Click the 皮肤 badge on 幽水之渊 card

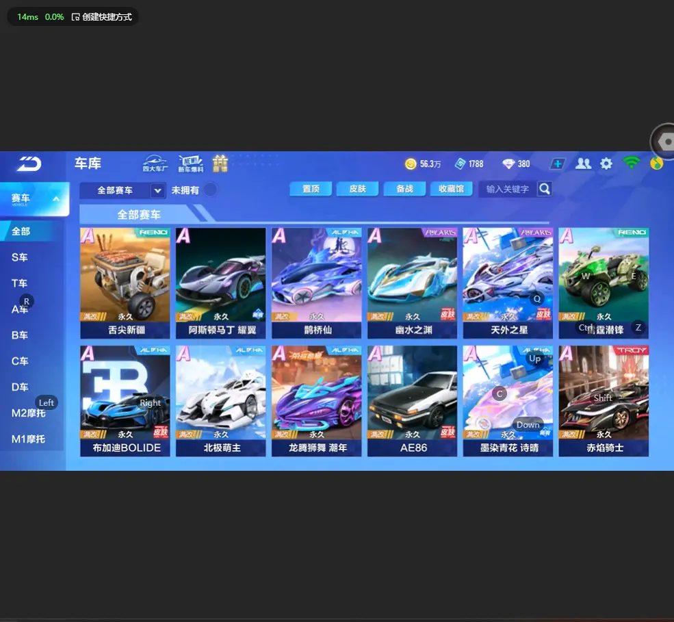(448, 315)
